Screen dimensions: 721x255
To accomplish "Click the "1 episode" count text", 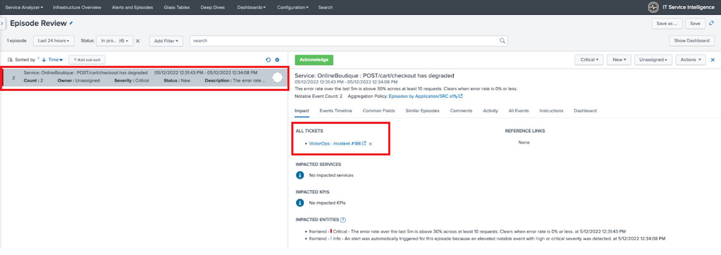I will (x=17, y=41).
